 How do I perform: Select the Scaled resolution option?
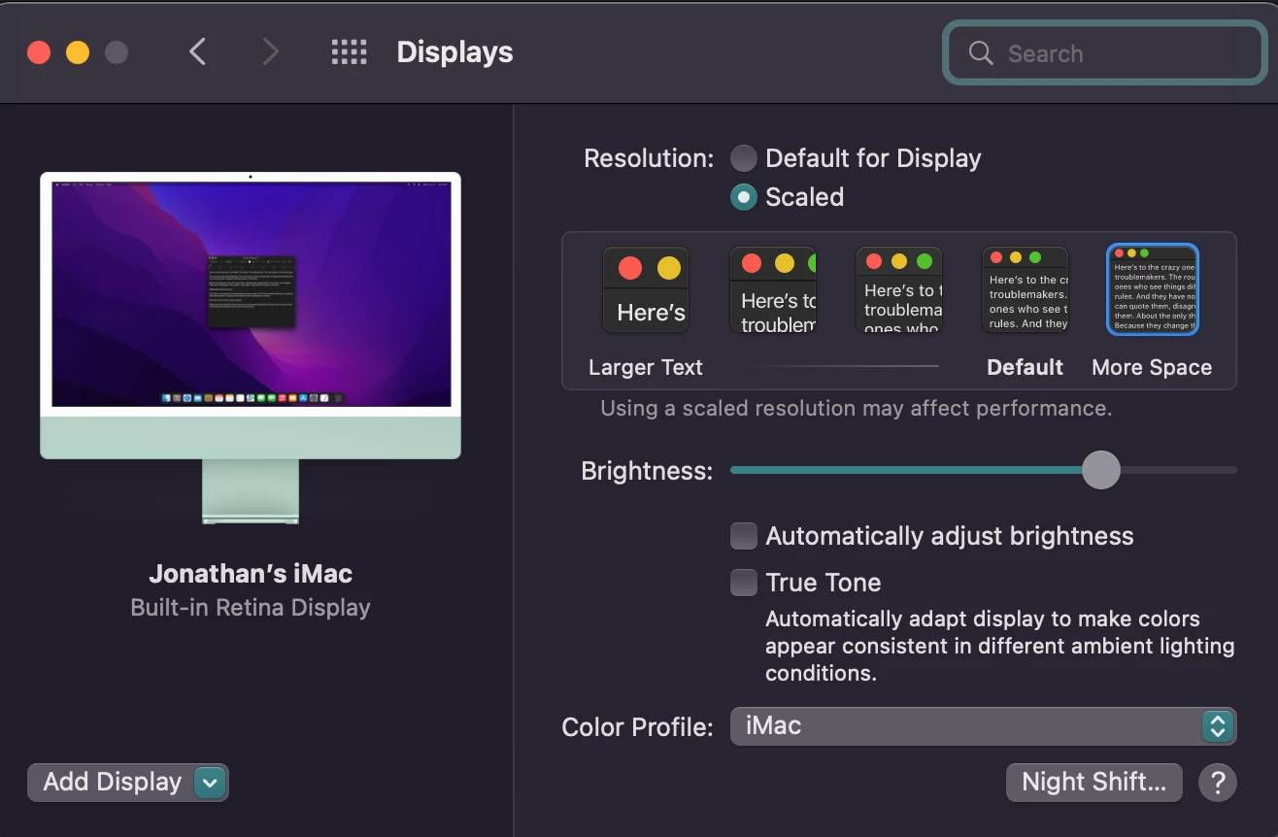(743, 197)
